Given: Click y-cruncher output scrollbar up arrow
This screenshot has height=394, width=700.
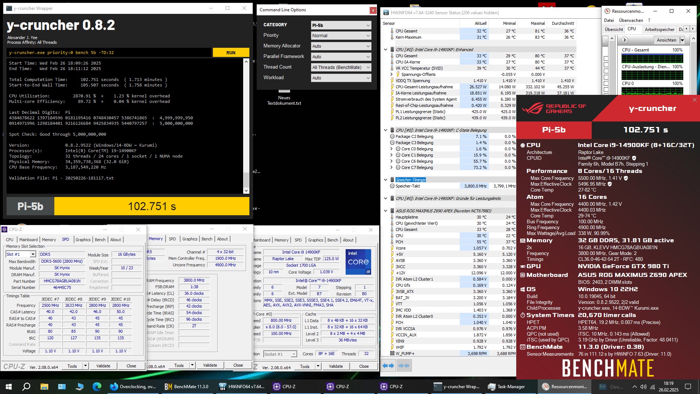Looking at the screenshot, I should click(246, 62).
